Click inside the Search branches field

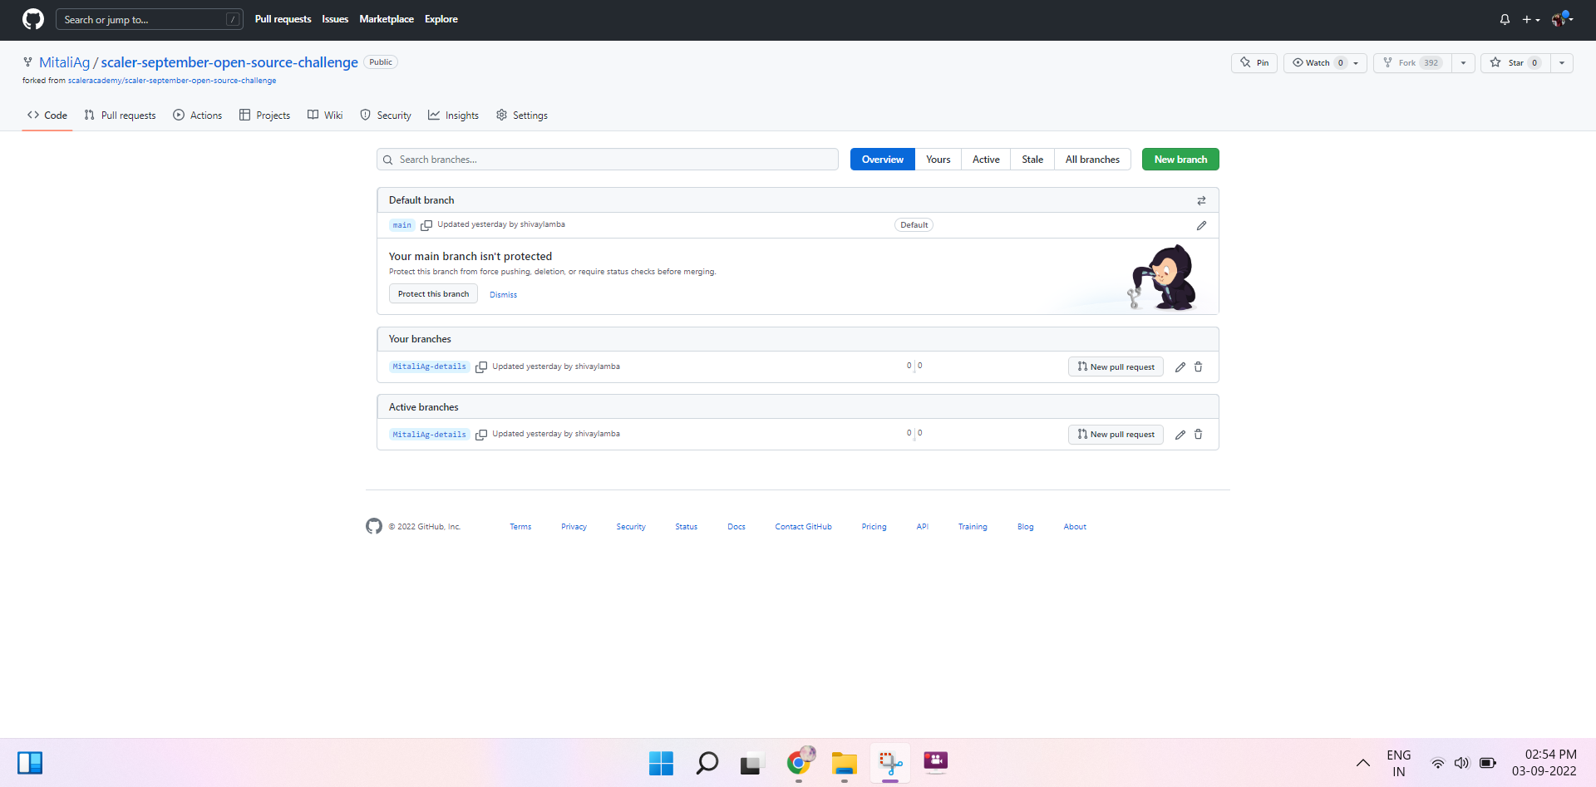[607, 159]
